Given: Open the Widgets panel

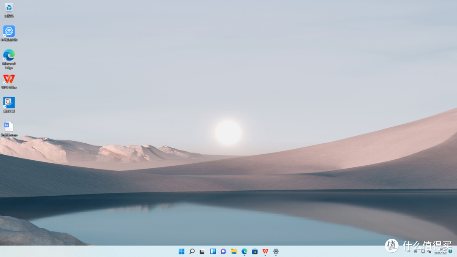Looking at the screenshot, I should tap(213, 251).
